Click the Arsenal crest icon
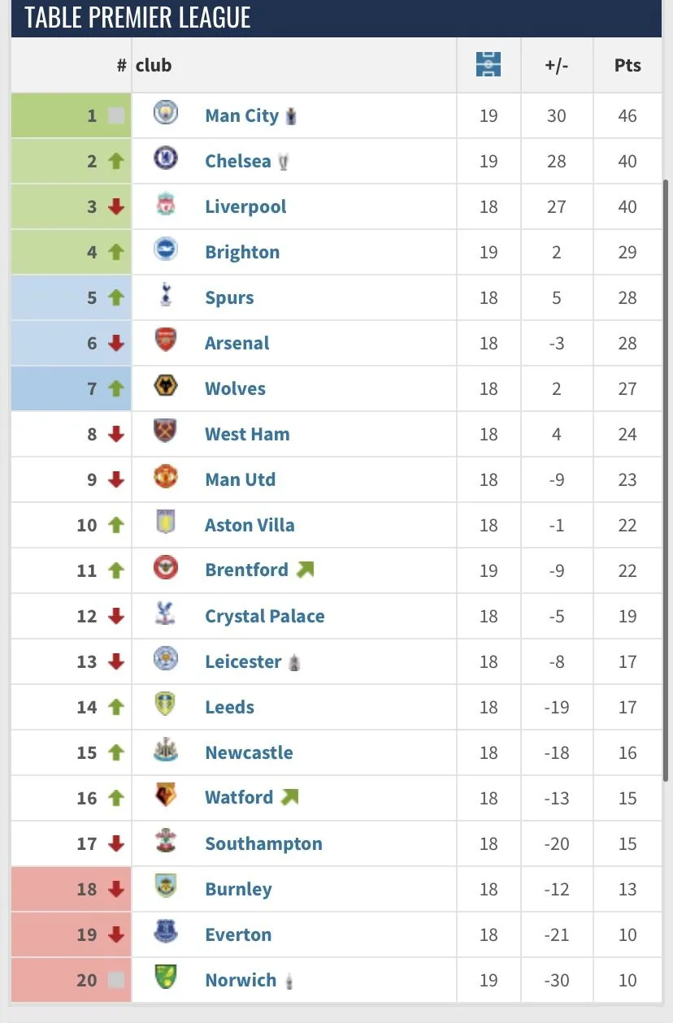The image size is (673, 1023). point(166,342)
